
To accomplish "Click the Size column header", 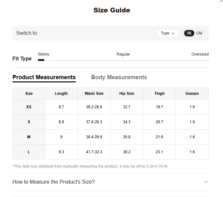I will click(29, 94).
